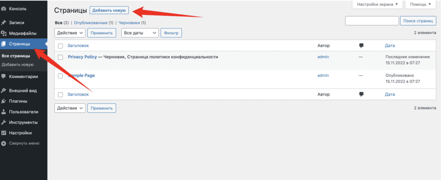
Task: Select the Sample Page row checkbox
Action: click(60, 76)
